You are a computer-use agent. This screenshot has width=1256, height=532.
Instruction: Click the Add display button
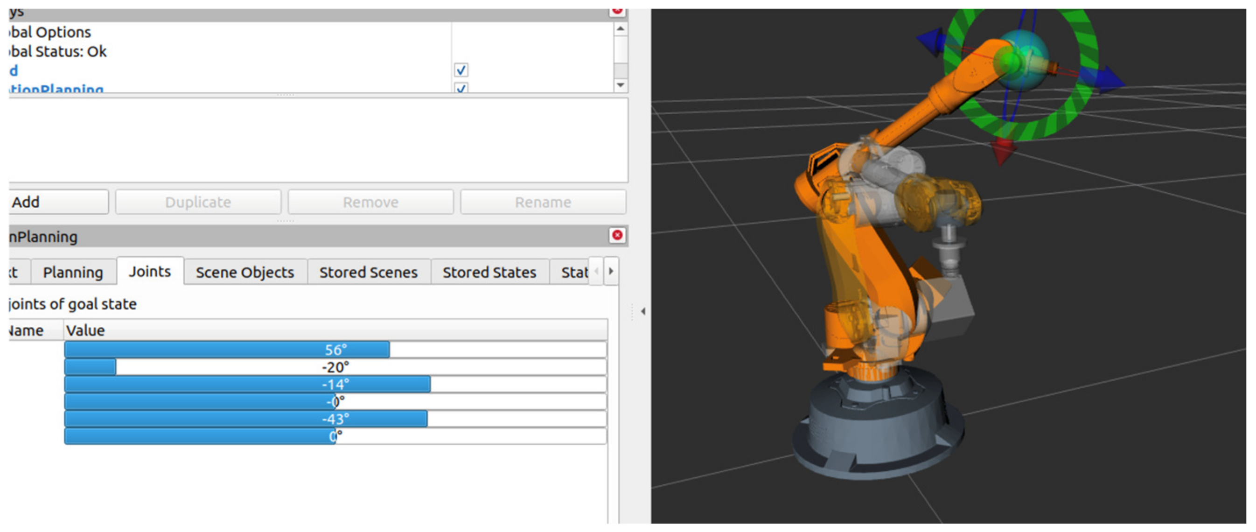[x=57, y=202]
